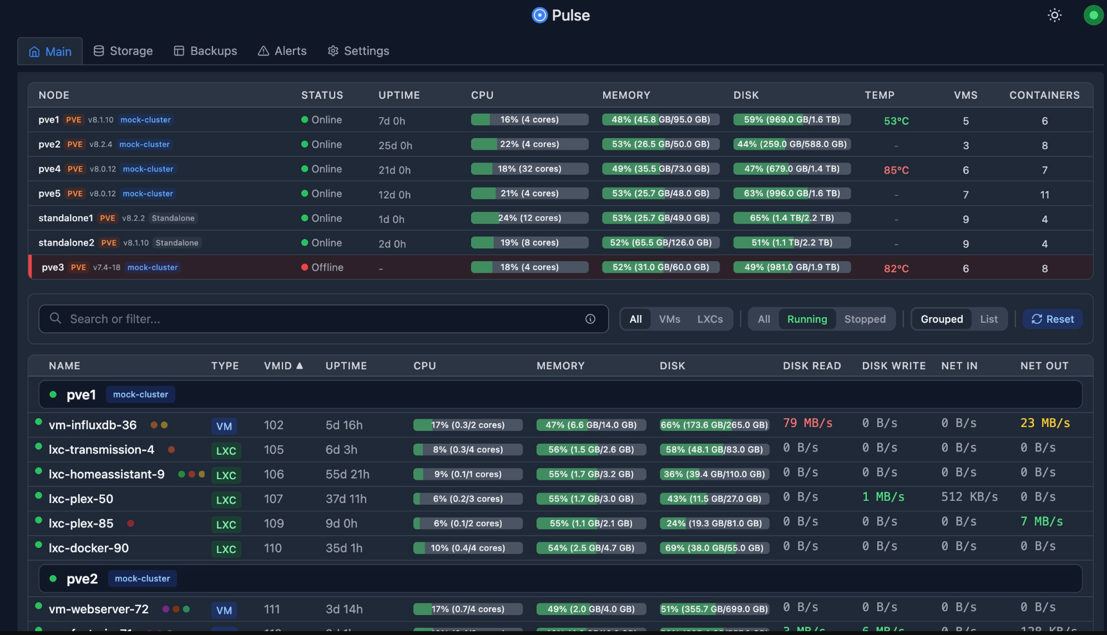Switch the view from Grouped to List
The height and width of the screenshot is (635, 1107).
[989, 319]
